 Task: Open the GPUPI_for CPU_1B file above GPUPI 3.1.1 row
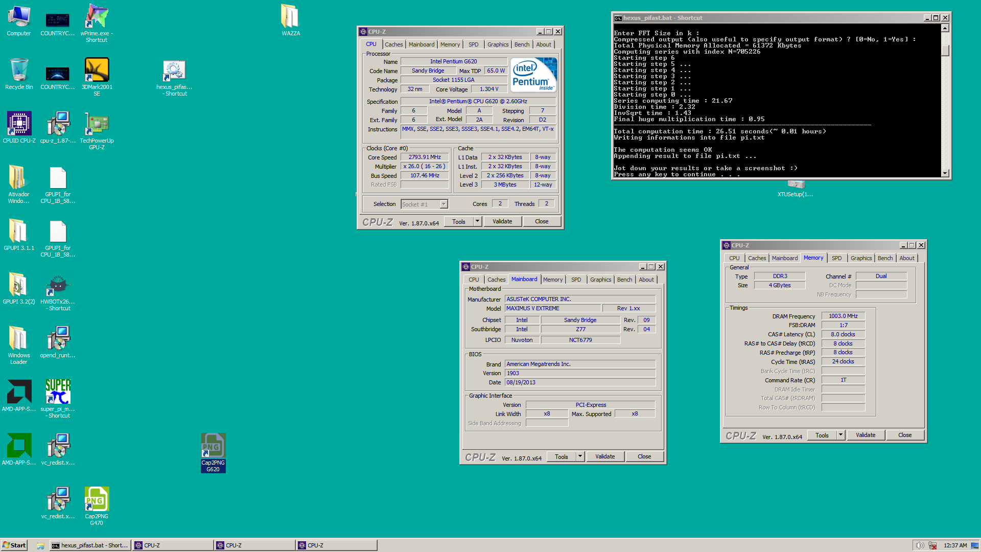(58, 184)
